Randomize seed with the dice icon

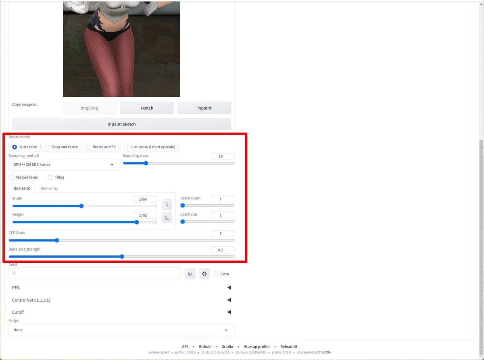190,274
